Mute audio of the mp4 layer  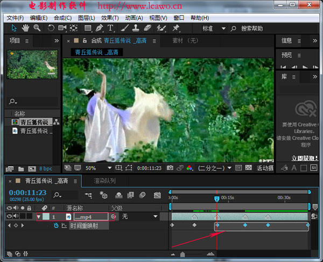tap(16, 216)
